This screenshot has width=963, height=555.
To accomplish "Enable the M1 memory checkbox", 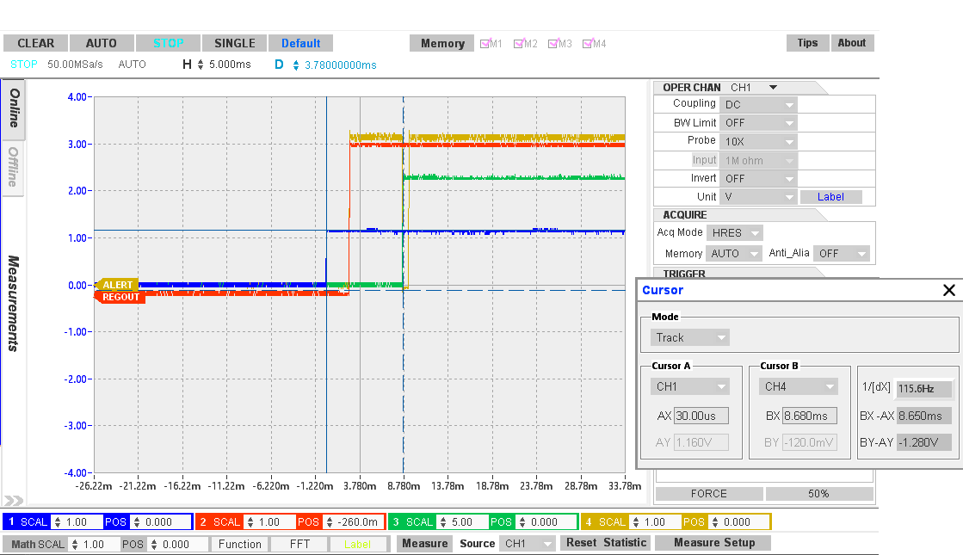I will point(485,43).
